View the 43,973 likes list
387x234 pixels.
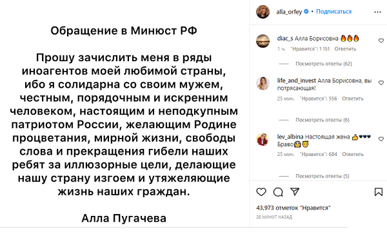(x=293, y=208)
